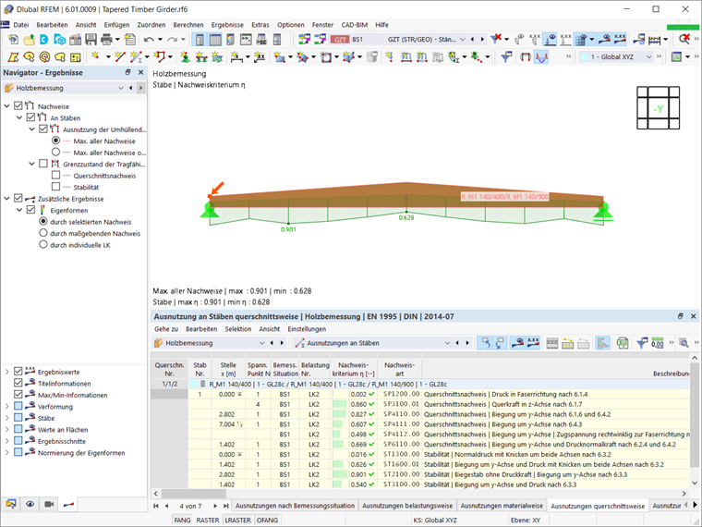Select 'Max. aller Nachweise o...' radio button

(55, 153)
